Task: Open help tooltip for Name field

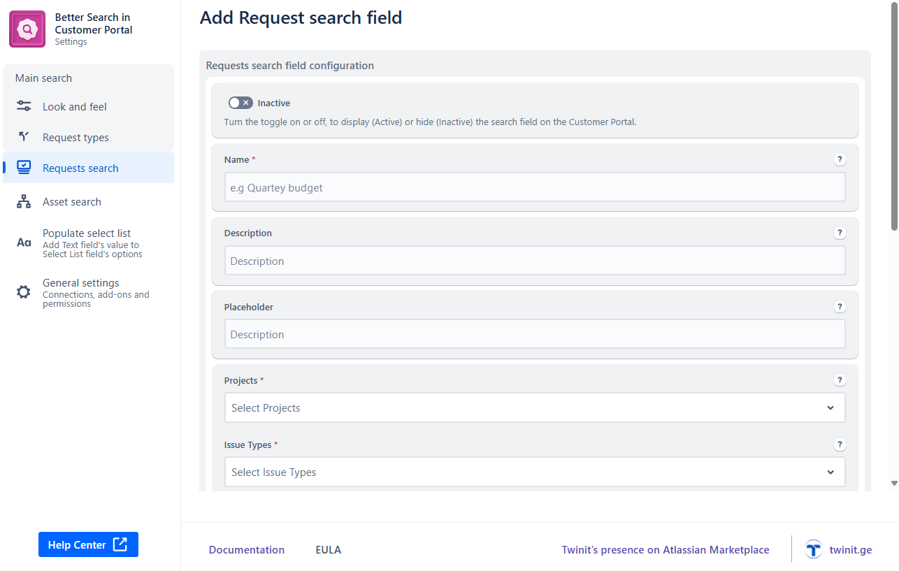Action: 840,159
